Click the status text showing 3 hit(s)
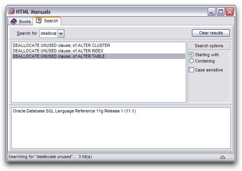This screenshot has width=242, height=171. click(x=85, y=157)
